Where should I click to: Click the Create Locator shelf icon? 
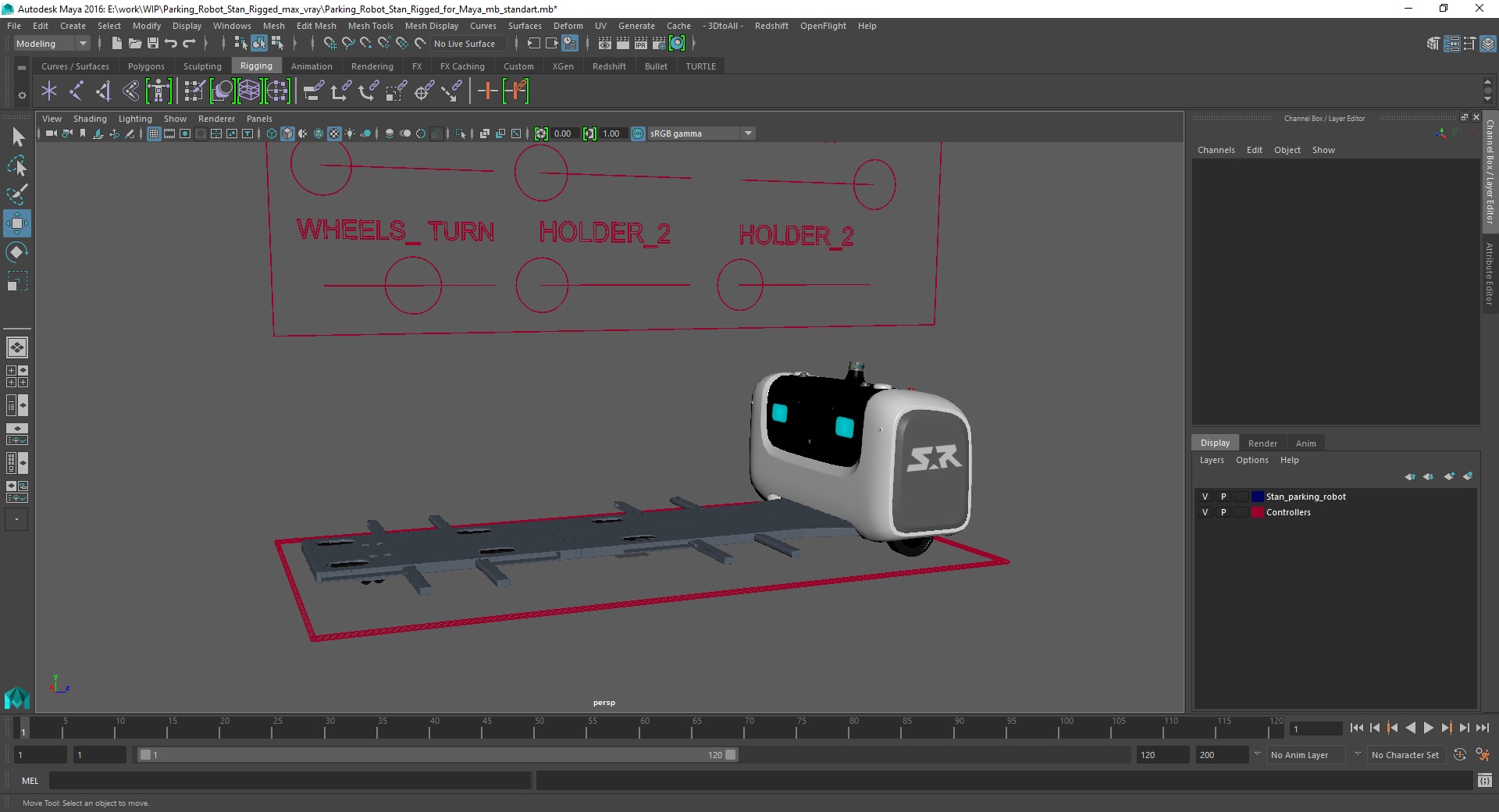[49, 91]
